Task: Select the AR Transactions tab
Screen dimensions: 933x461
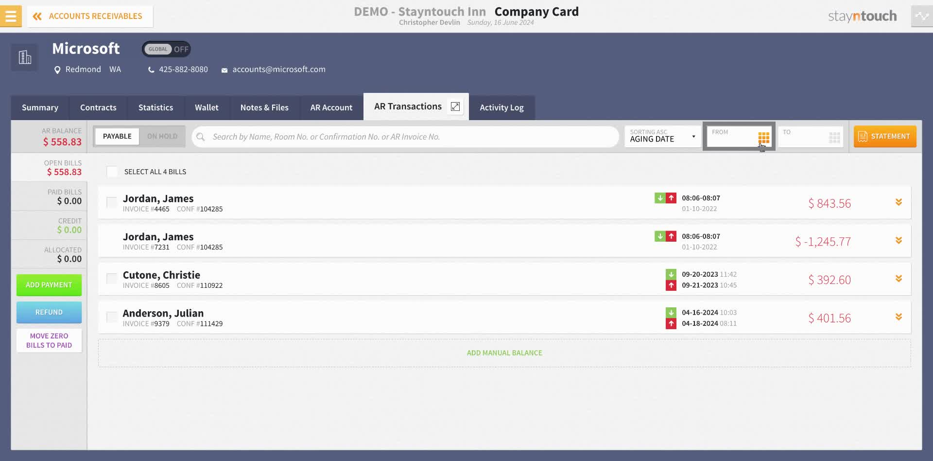Action: (x=407, y=106)
